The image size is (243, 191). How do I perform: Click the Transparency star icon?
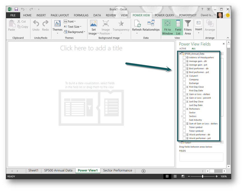pos(121,24)
